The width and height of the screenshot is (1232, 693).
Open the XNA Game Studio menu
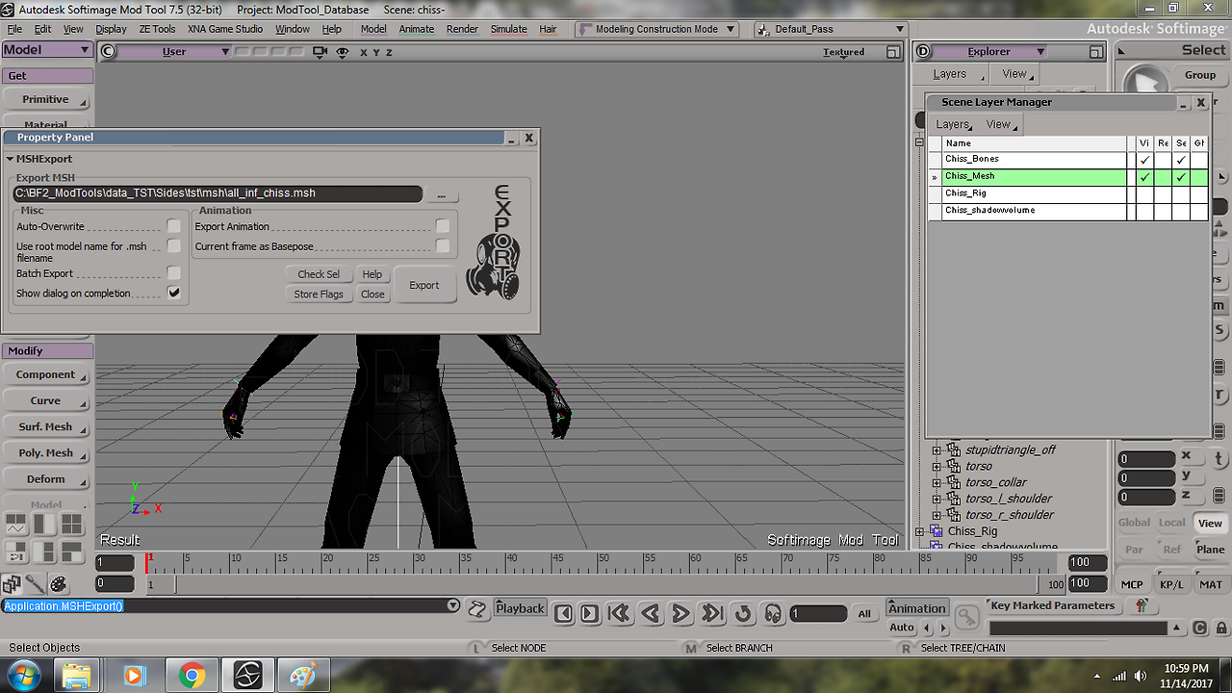(225, 29)
